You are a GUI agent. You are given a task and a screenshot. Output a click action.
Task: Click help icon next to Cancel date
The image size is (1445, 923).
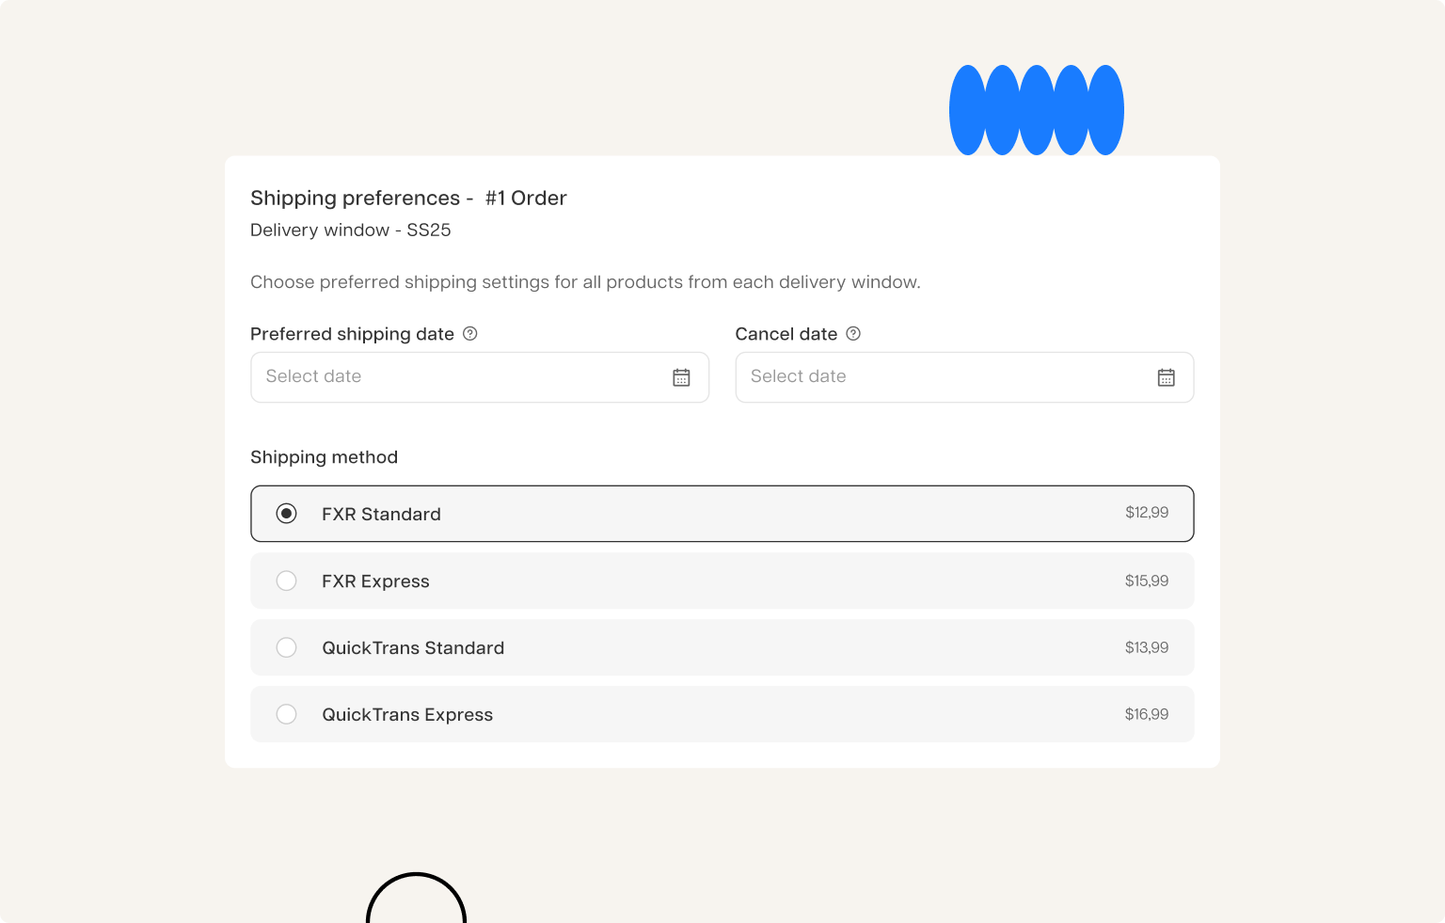click(853, 334)
